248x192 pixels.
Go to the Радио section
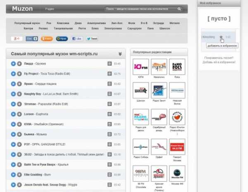[49, 9]
